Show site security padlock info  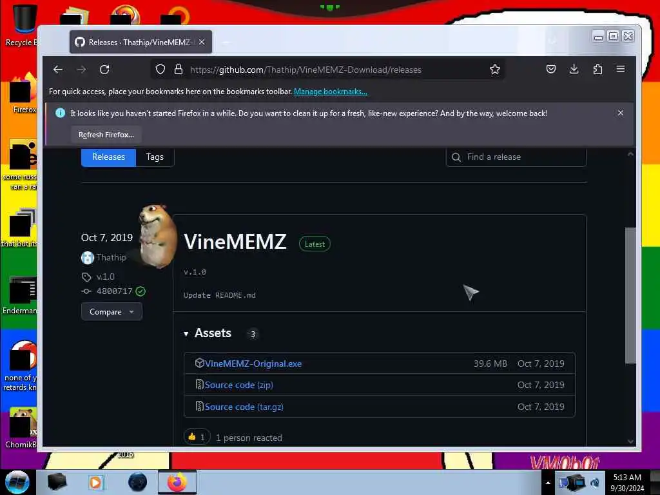[179, 70]
